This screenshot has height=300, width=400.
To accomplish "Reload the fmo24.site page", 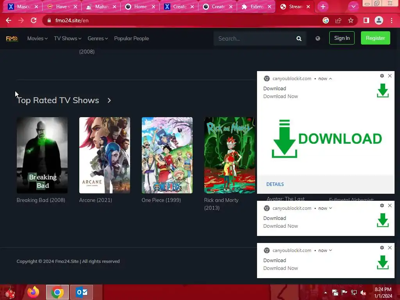I will pos(34,20).
